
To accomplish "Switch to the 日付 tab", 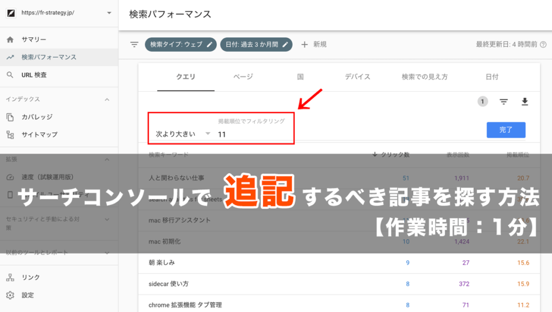I will pos(492,77).
